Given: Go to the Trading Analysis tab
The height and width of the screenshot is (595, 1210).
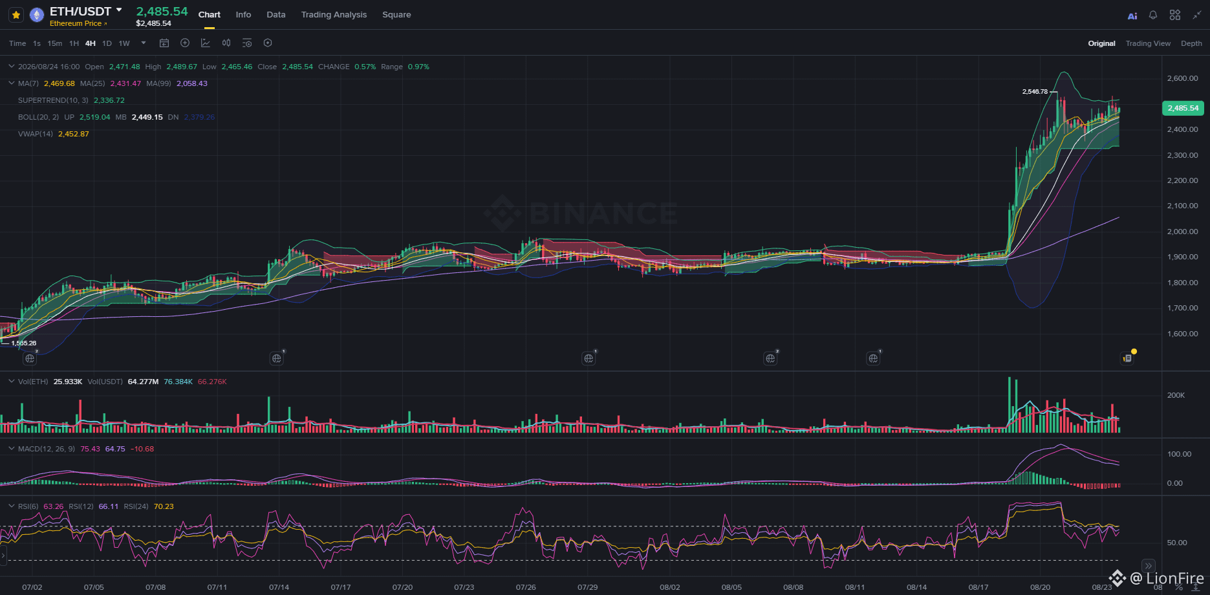Looking at the screenshot, I should [334, 15].
